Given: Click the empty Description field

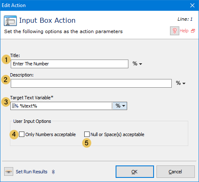Looking at the screenshot, I should [x=91, y=83].
